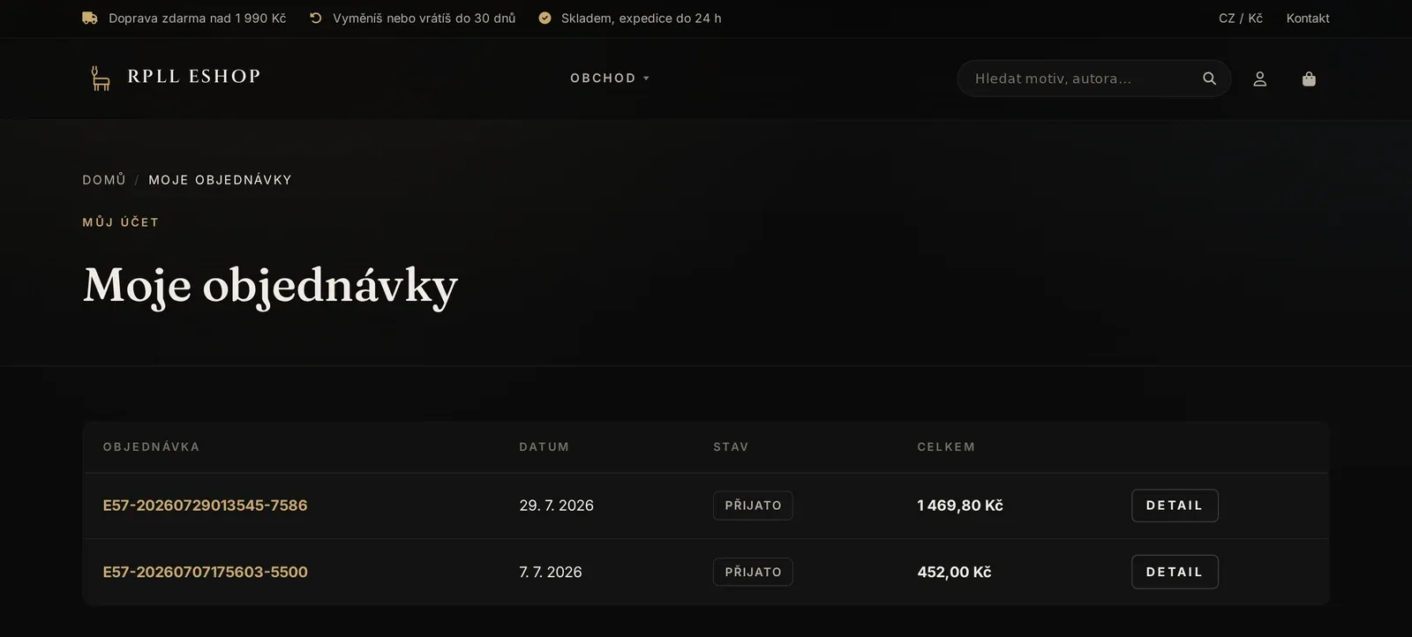1412x637 pixels.
Task: Click 'Vyměníš nebo vrátíš do 30 dnů' text
Action: 424,18
